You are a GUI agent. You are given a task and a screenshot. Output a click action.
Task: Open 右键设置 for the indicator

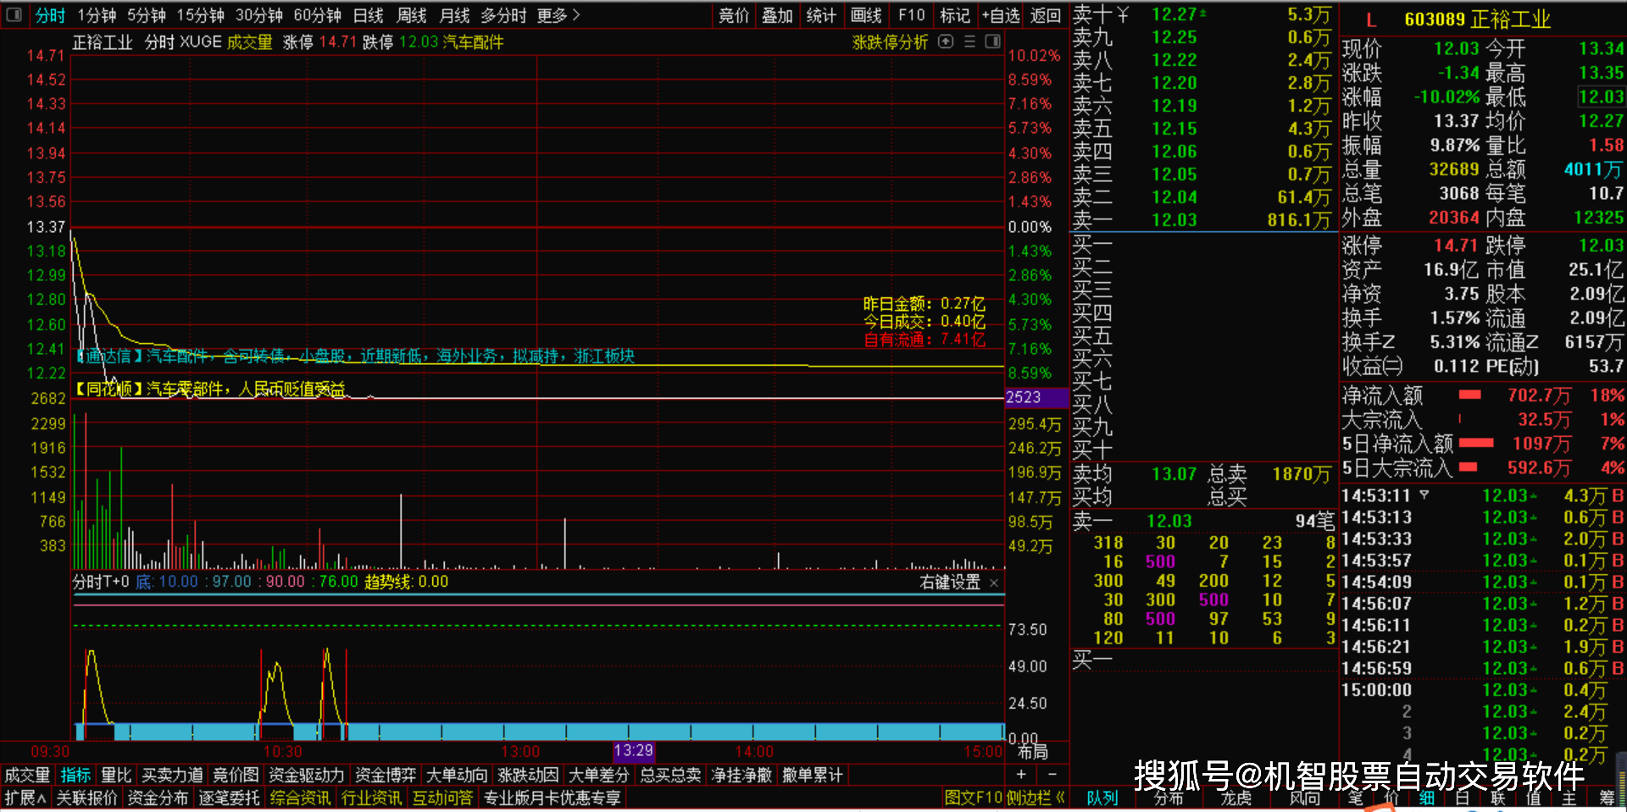(950, 582)
